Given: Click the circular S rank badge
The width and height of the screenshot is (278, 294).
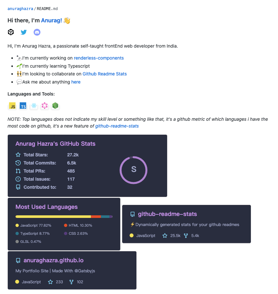Looking at the screenshot, I should coord(134,170).
